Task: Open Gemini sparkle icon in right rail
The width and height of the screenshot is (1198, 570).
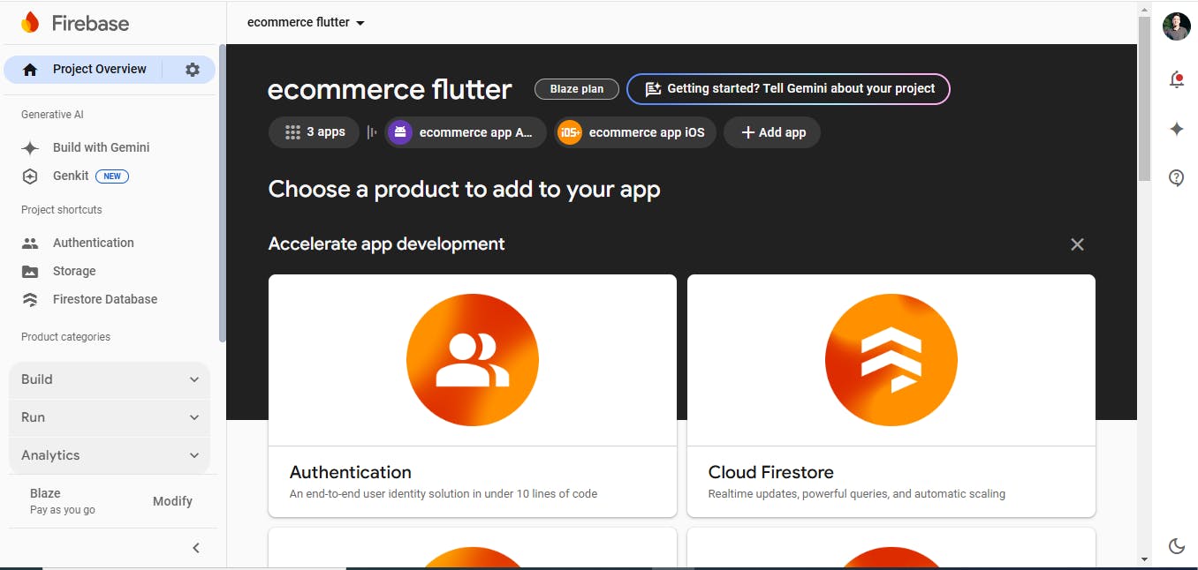Action: coord(1176,129)
